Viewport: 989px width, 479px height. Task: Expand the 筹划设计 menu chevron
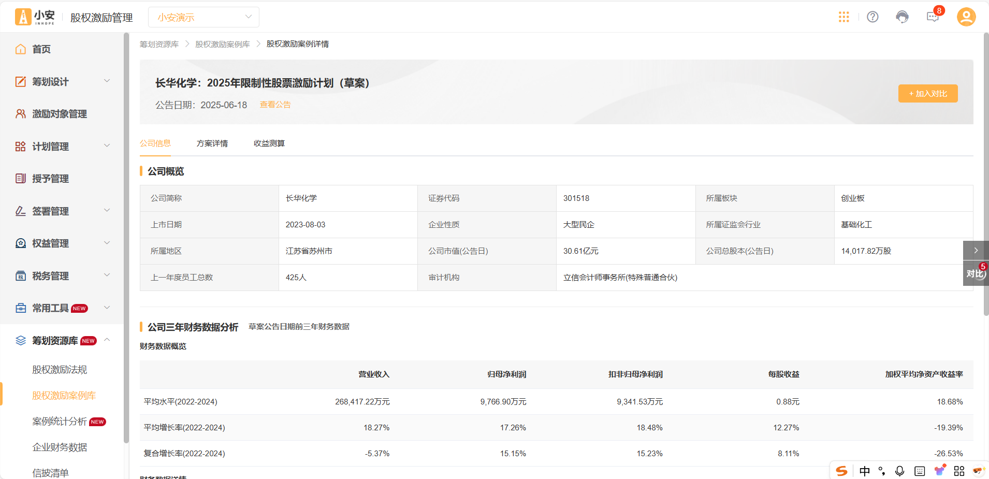coord(107,81)
